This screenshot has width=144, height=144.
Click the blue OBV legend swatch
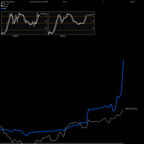(2, 9)
